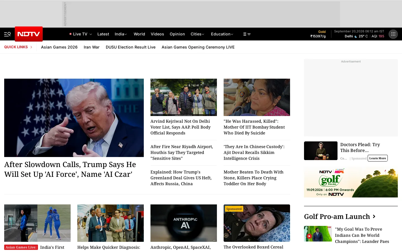Open the hamburger search menu icon
The width and height of the screenshot is (402, 251).
click(x=7, y=34)
